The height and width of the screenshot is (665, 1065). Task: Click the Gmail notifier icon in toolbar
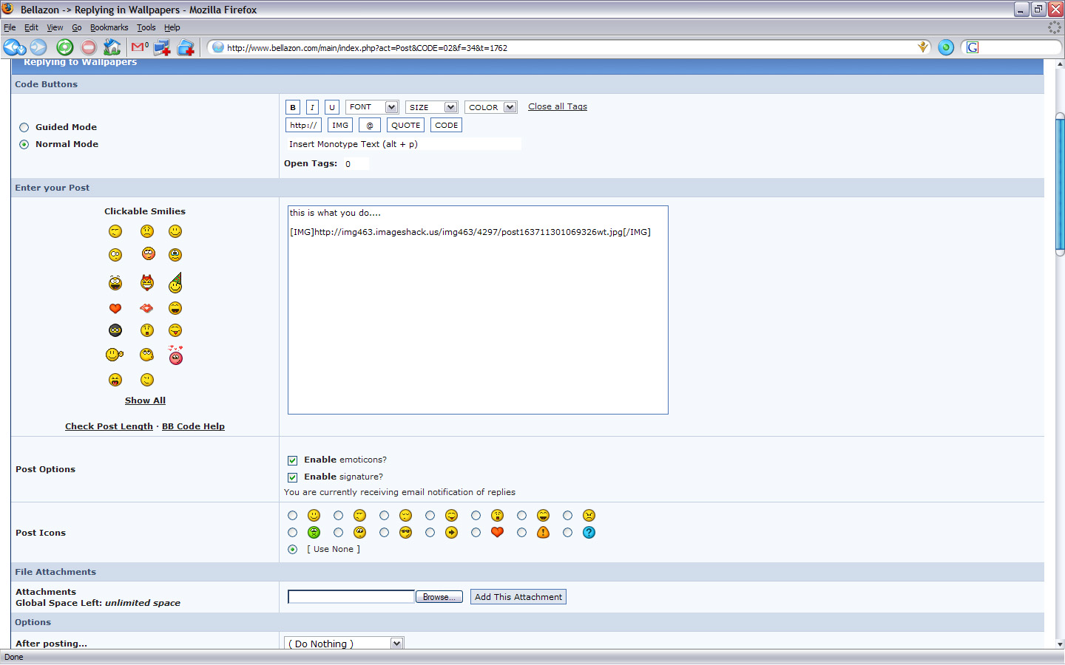pos(139,47)
